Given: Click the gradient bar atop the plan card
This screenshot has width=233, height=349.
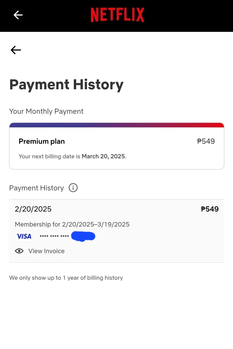Looking at the screenshot, I should pos(117,125).
